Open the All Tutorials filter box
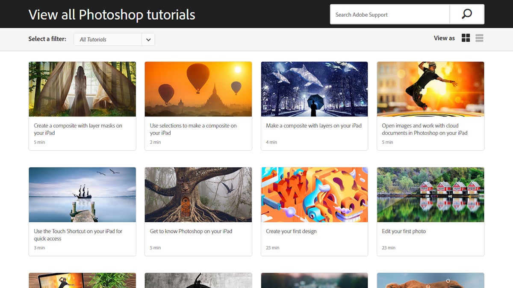Viewport: 513px width, 288px height. [114, 39]
